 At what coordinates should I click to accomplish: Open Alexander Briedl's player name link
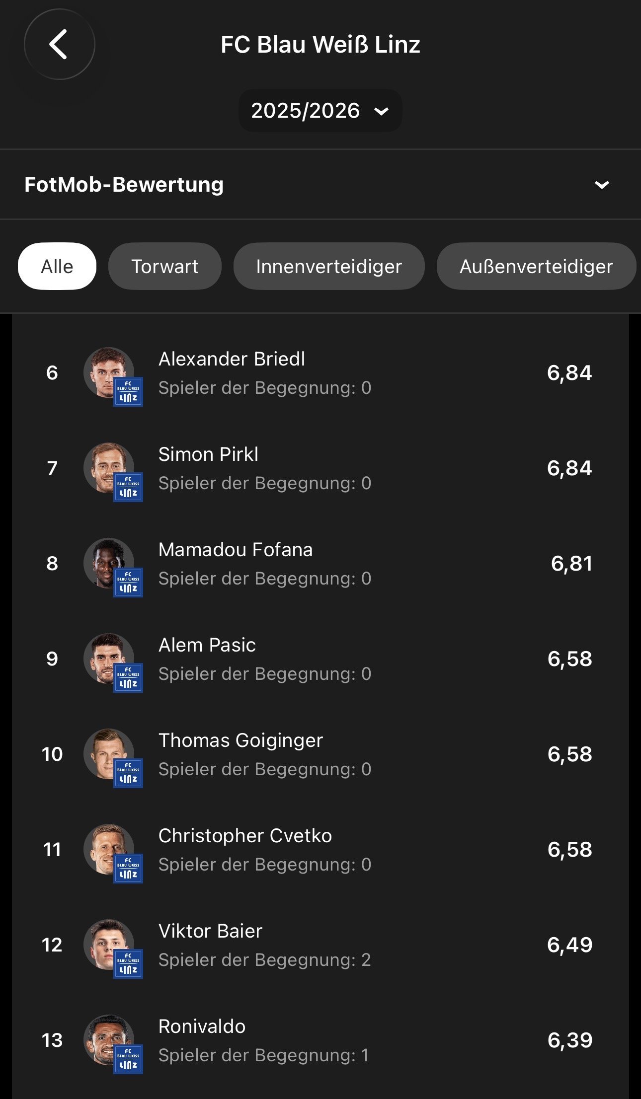232,359
